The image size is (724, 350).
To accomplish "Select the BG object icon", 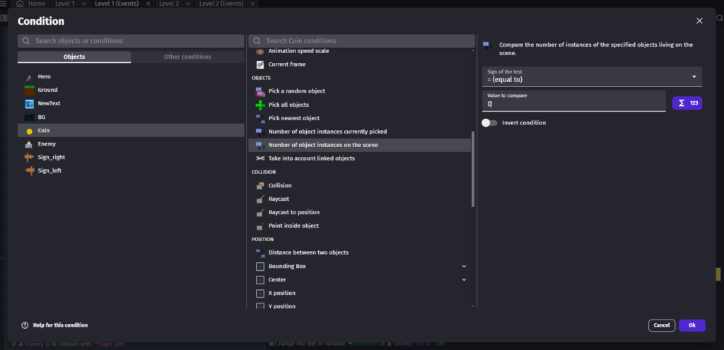I will [30, 117].
